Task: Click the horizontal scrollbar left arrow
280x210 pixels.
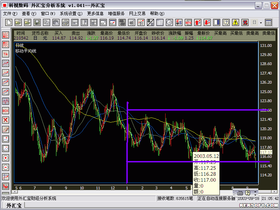Action: tap(15, 192)
